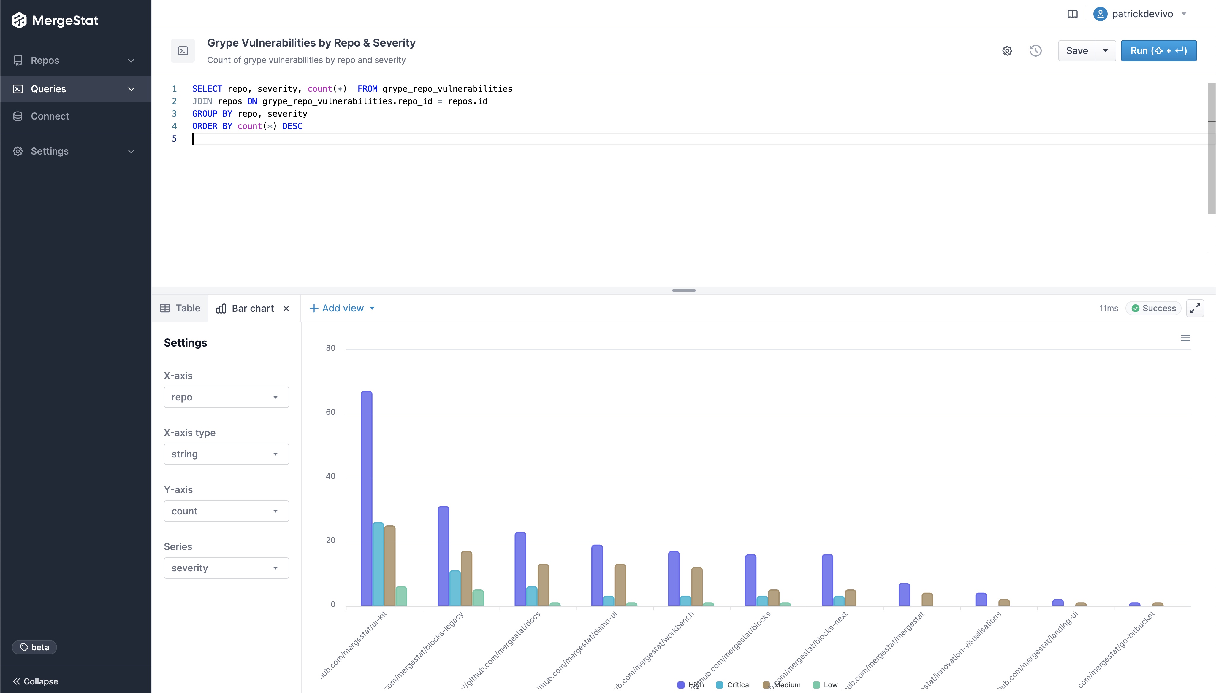This screenshot has height=693, width=1216.
Task: Open Connect in the sidebar
Action: coord(50,117)
